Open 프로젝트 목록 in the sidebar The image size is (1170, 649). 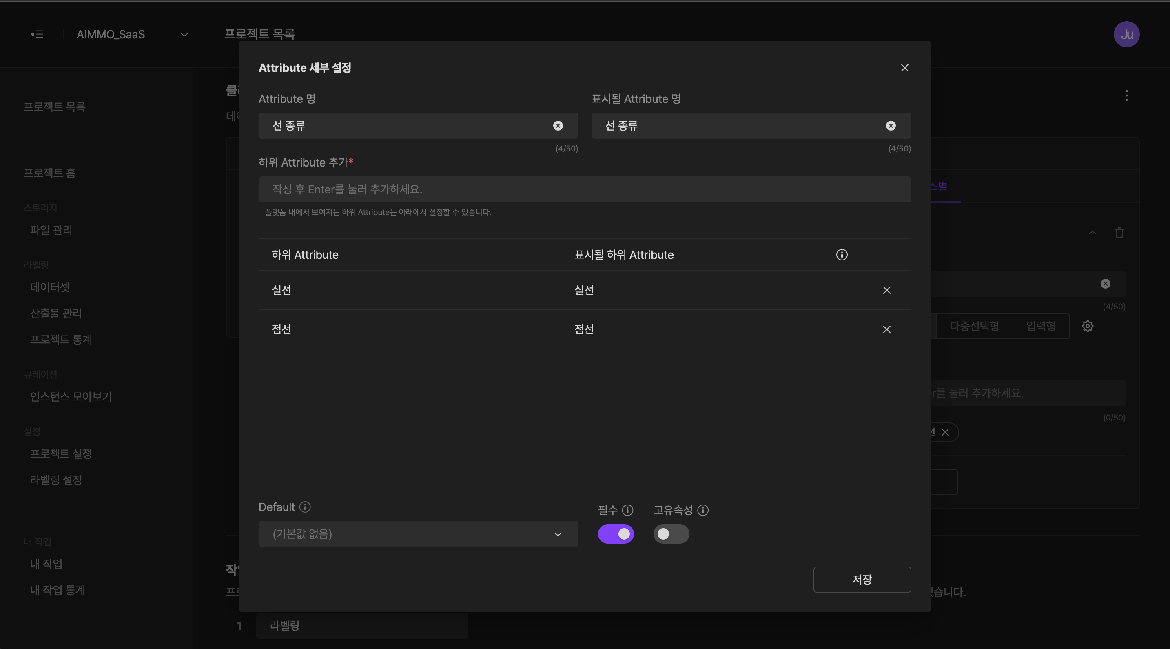55,107
